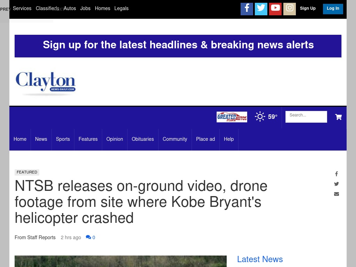Open the Community menu

(175, 139)
